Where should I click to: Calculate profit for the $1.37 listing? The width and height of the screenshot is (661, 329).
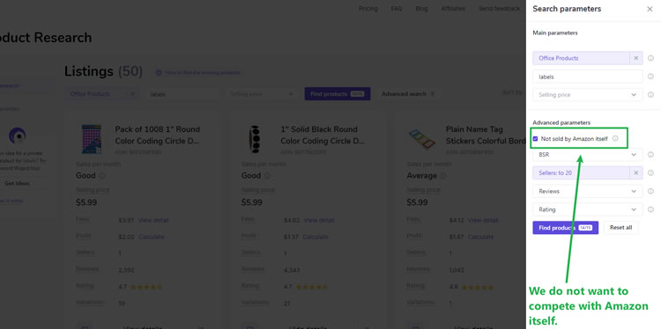tap(316, 237)
